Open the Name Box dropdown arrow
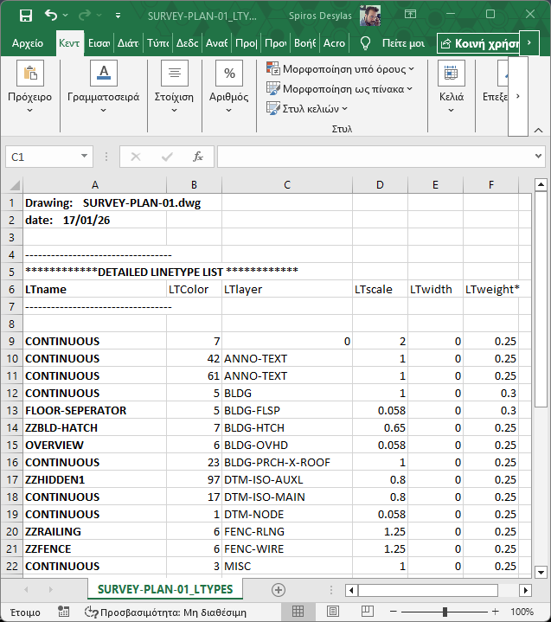The width and height of the screenshot is (551, 622). click(x=84, y=156)
